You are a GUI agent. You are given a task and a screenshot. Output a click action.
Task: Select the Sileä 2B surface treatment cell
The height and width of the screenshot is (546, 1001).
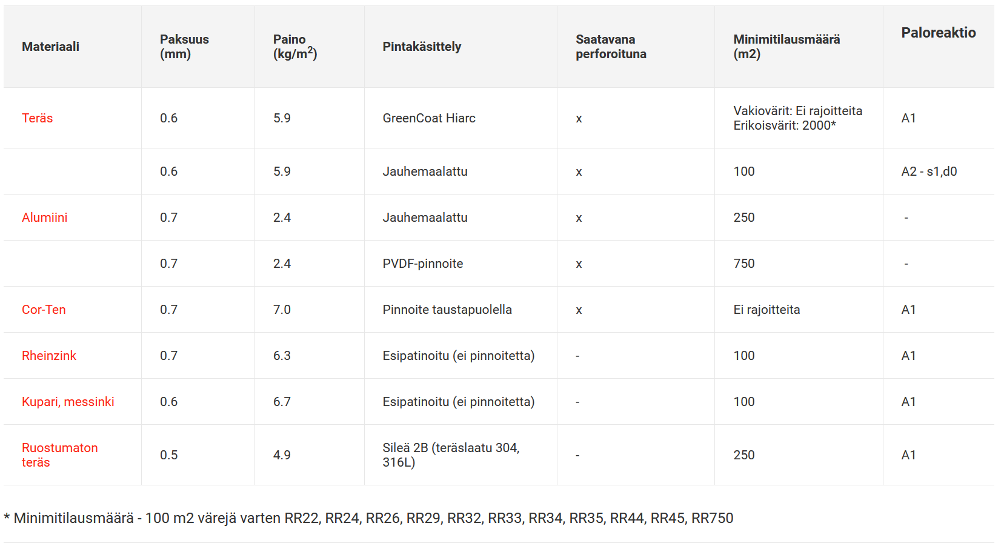[451, 455]
